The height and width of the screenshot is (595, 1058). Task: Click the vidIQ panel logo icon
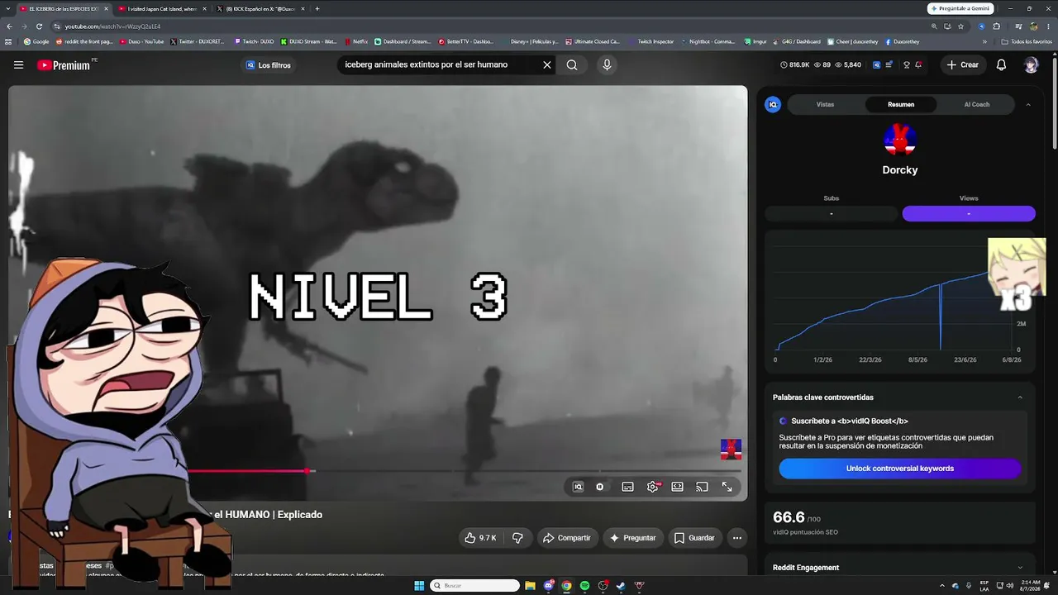773,105
